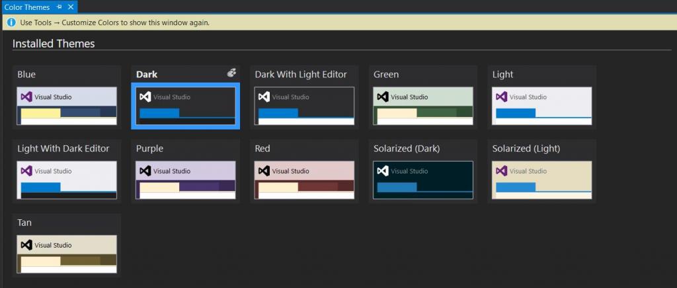The height and width of the screenshot is (288, 677).
Task: Choose the Dark With Light Editor thumbnail
Action: click(x=304, y=106)
